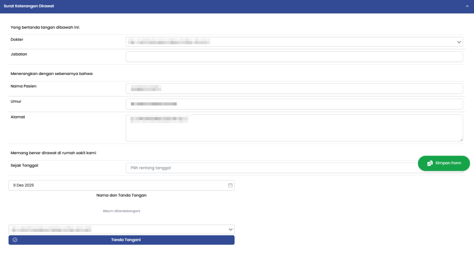Image resolution: width=474 pixels, height=256 pixels.
Task: Click inside the Alamat text area
Action: tap(294, 128)
